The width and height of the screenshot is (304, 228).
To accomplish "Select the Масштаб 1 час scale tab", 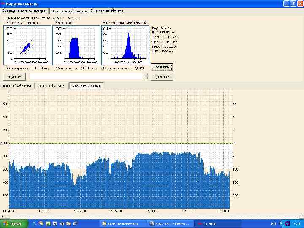I will coord(52,86).
